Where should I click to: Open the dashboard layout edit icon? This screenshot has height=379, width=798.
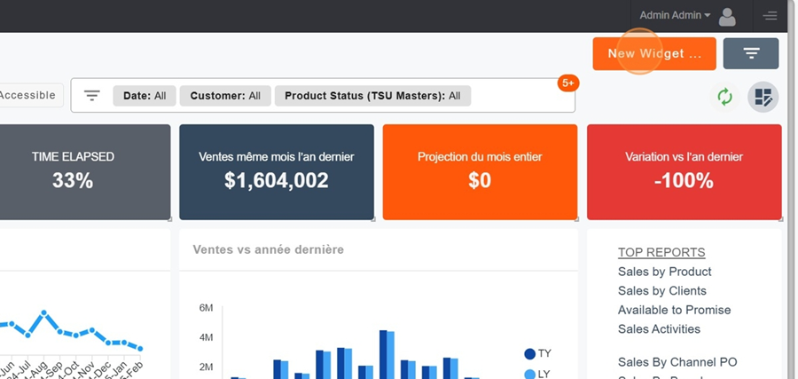tap(763, 97)
